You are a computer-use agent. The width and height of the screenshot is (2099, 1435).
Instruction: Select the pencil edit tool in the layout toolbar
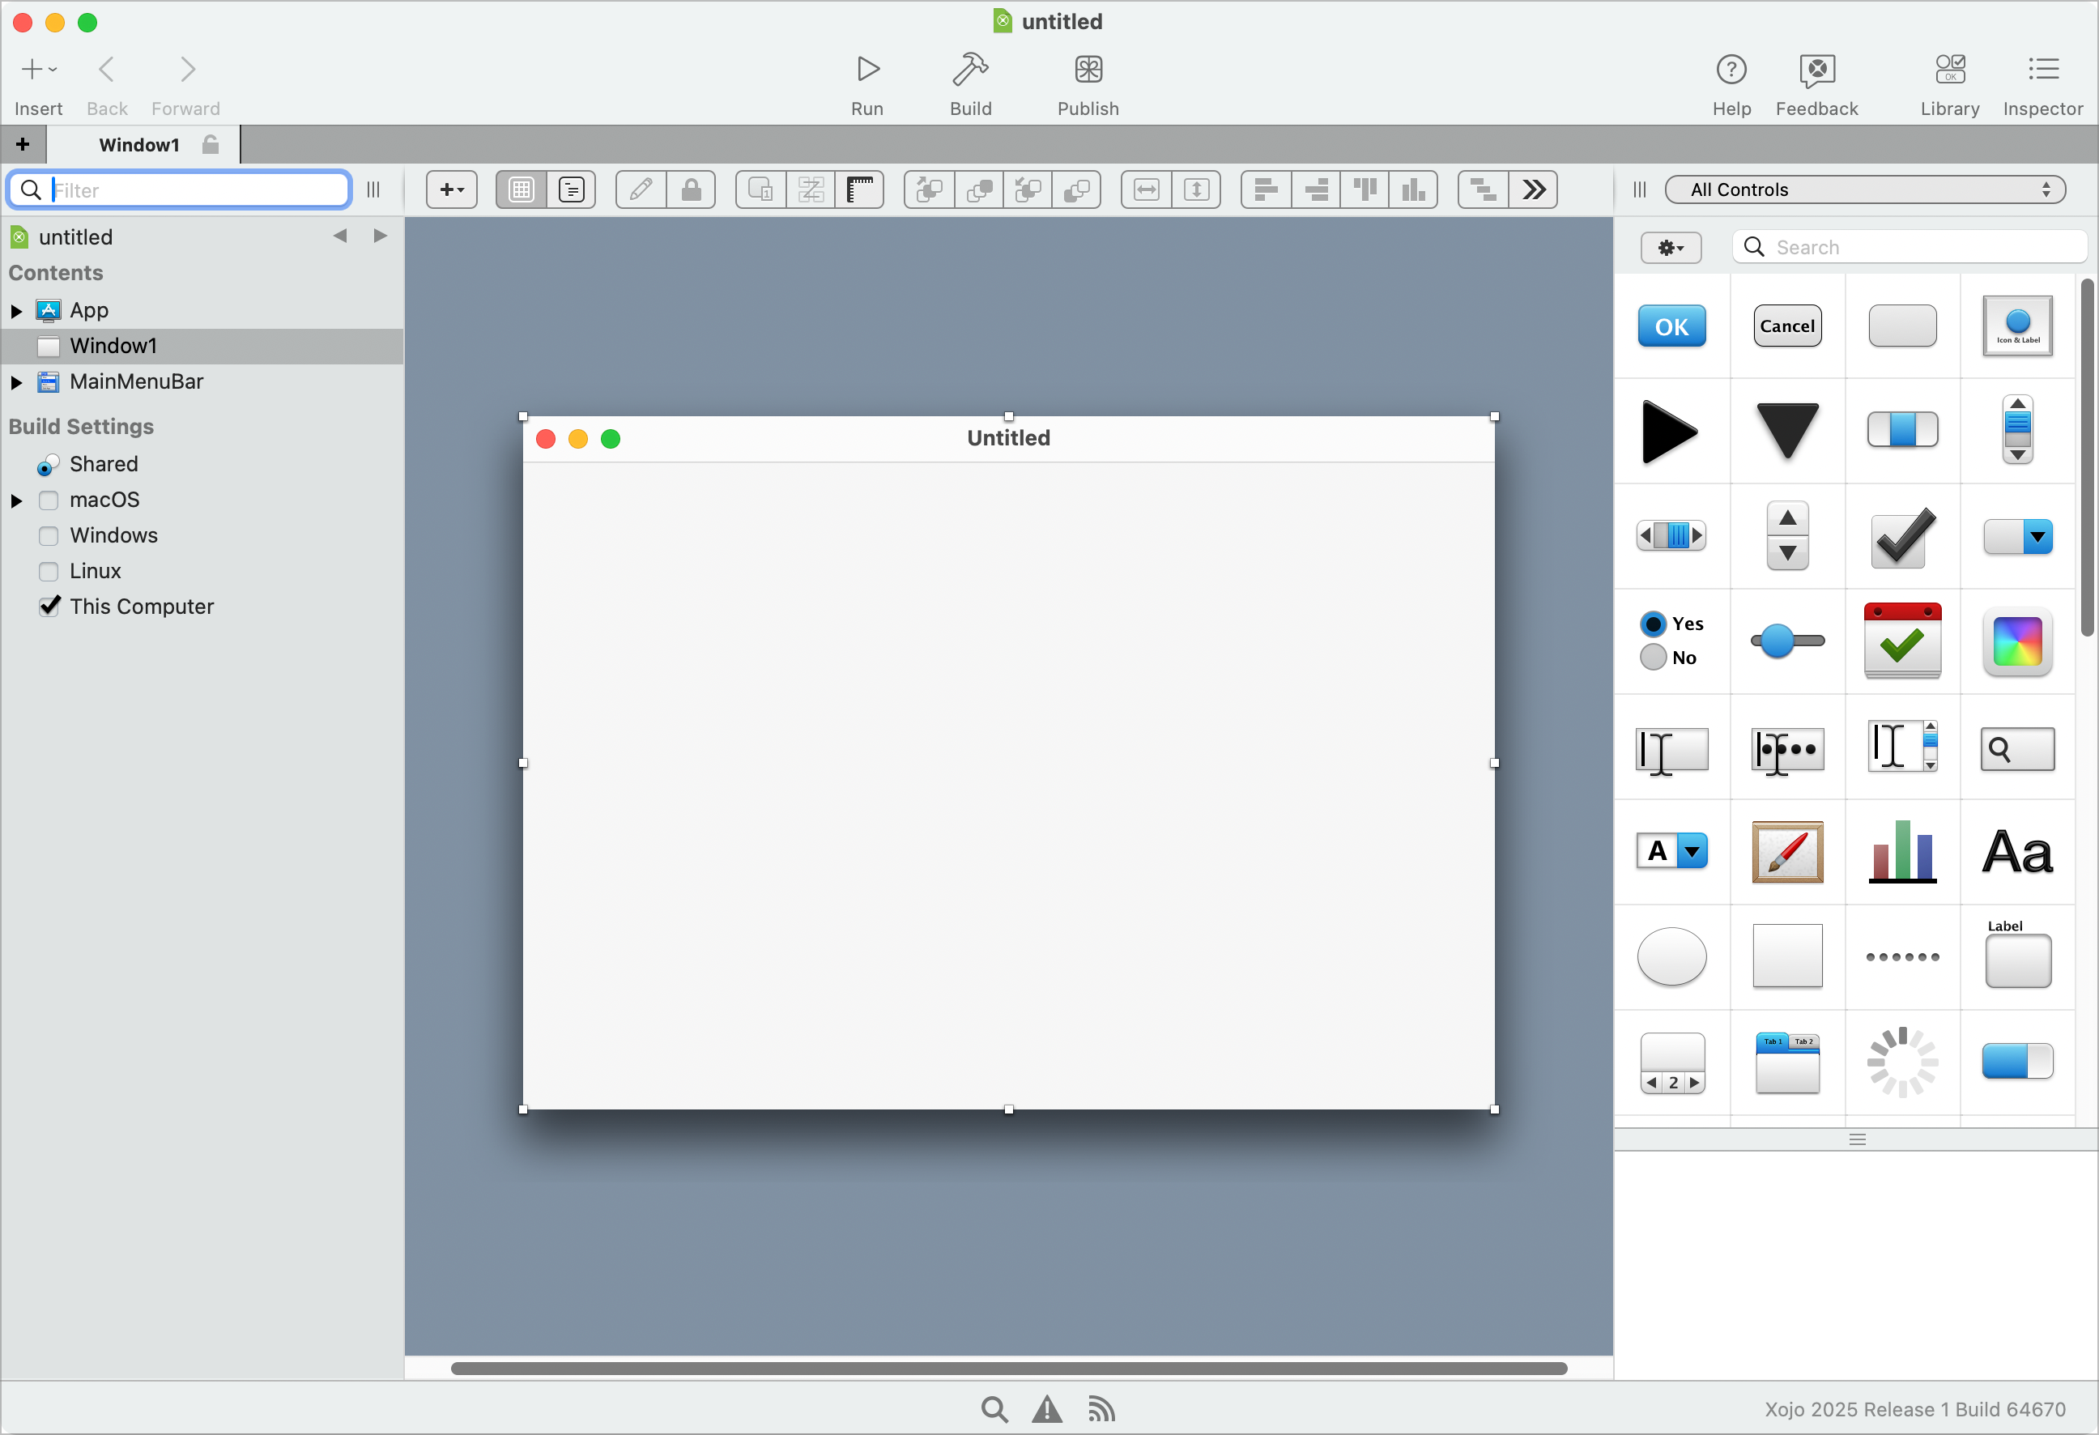pos(641,189)
